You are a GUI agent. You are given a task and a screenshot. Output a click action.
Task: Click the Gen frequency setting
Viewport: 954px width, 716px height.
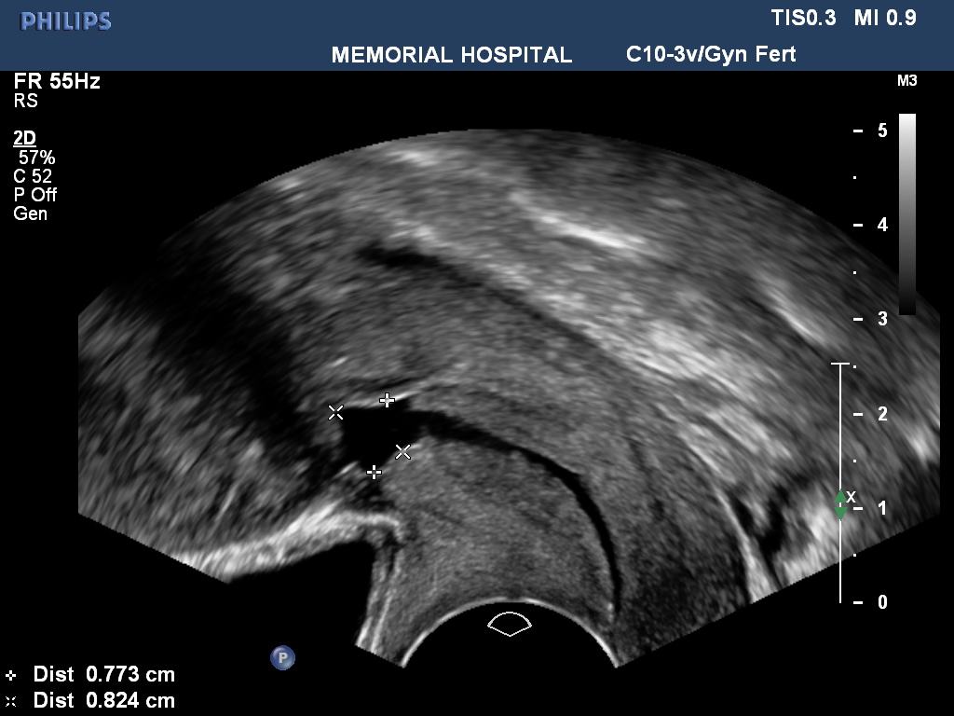pos(30,213)
